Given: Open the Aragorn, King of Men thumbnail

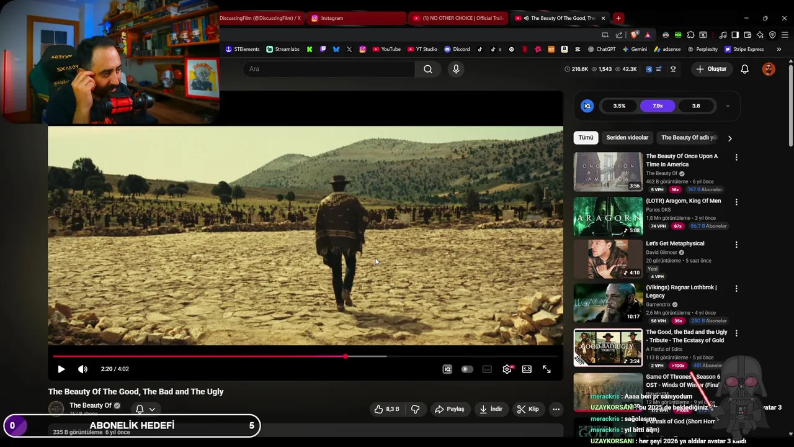Looking at the screenshot, I should (608, 217).
